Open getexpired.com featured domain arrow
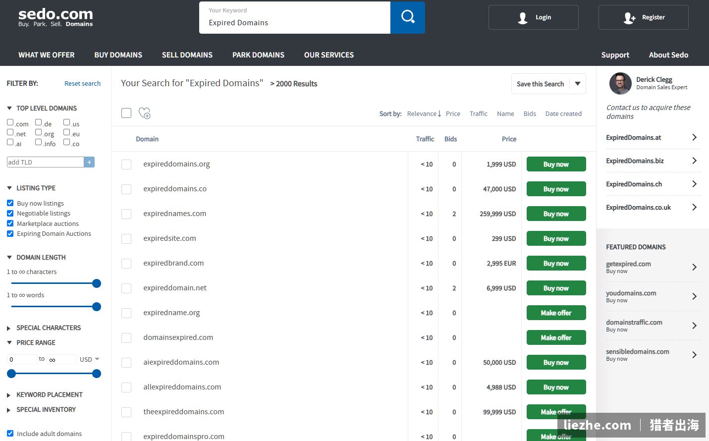The image size is (709, 441). (x=694, y=267)
